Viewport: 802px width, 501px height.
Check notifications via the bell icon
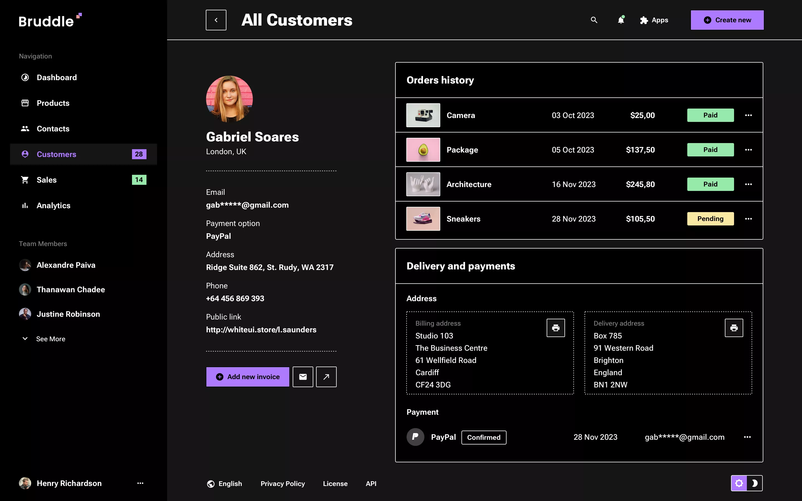[621, 20]
